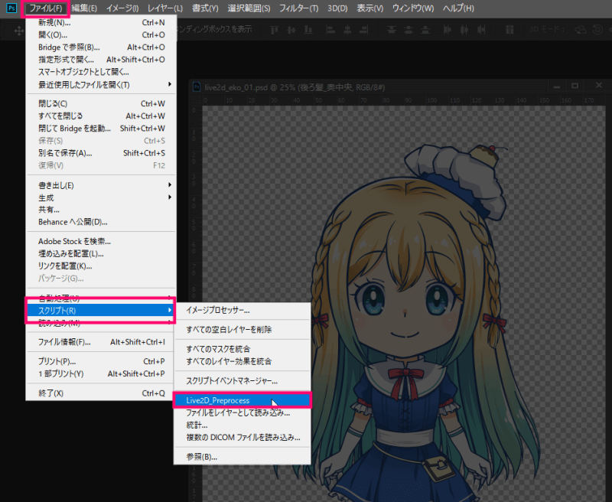Viewport: 612px width, 502px height.
Task: Click the horizontal ruler above the canvas
Action: coord(404,100)
